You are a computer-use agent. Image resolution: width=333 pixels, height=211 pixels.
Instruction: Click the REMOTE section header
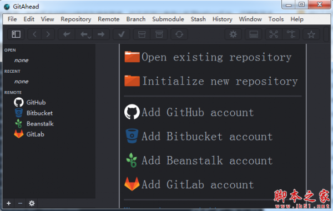tap(13, 93)
